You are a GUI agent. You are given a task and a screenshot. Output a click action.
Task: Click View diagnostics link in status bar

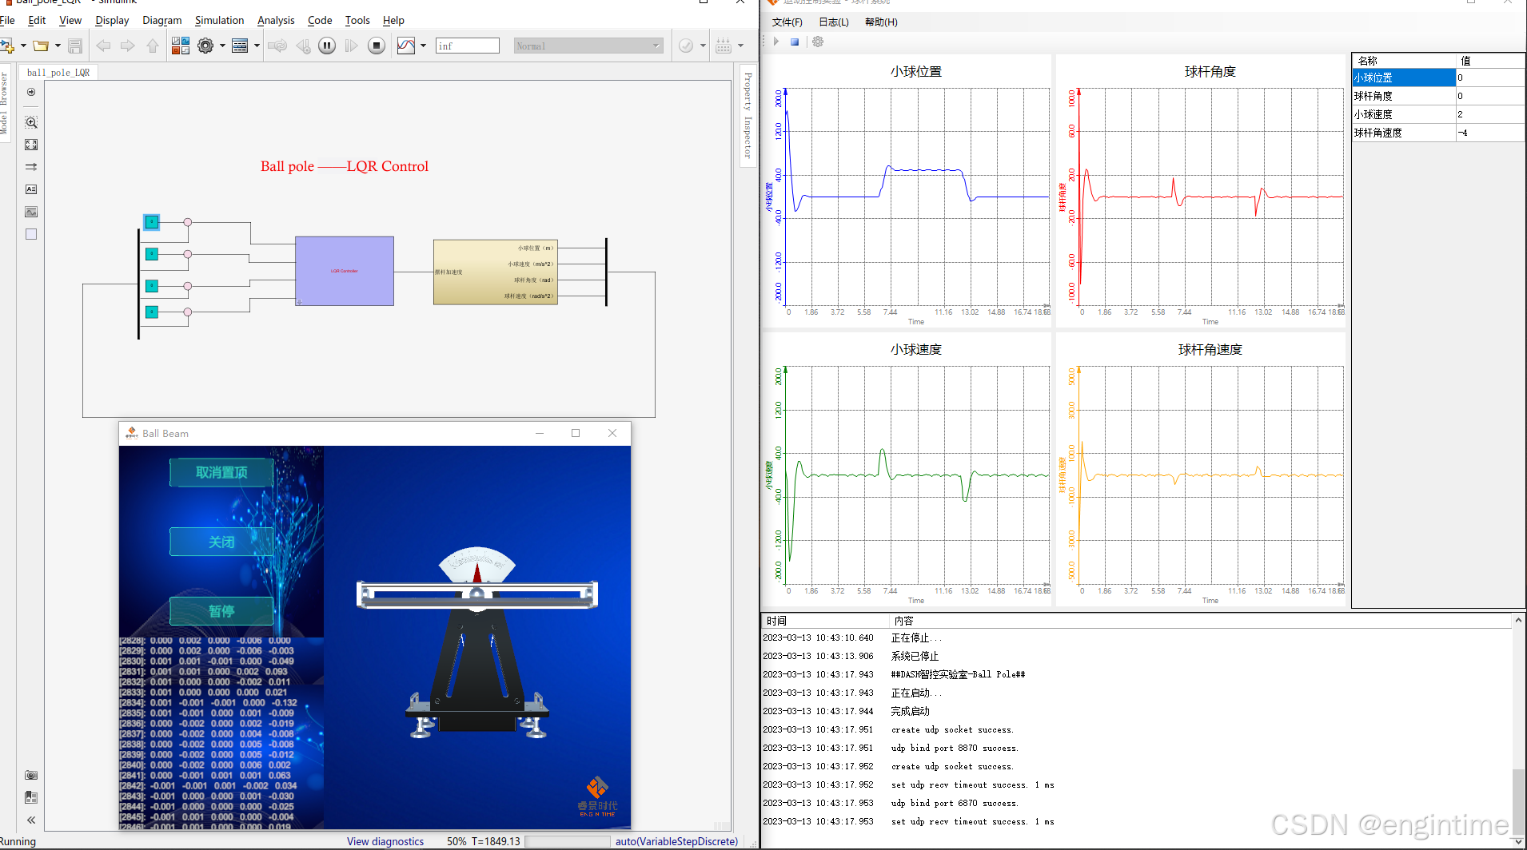click(x=385, y=841)
